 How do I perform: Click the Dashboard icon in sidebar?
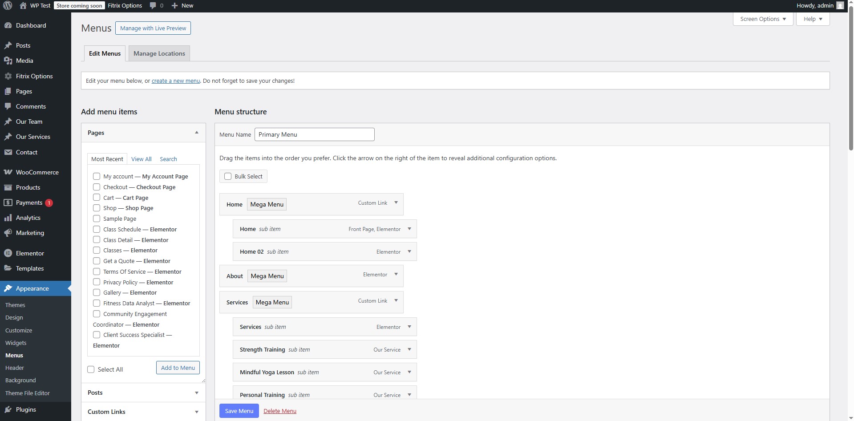[x=8, y=26]
